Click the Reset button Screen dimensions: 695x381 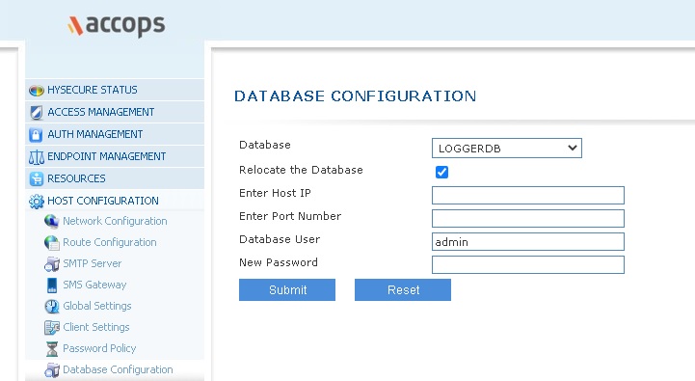(403, 289)
